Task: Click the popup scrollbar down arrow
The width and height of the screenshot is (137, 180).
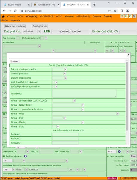Action: tap(127, 143)
